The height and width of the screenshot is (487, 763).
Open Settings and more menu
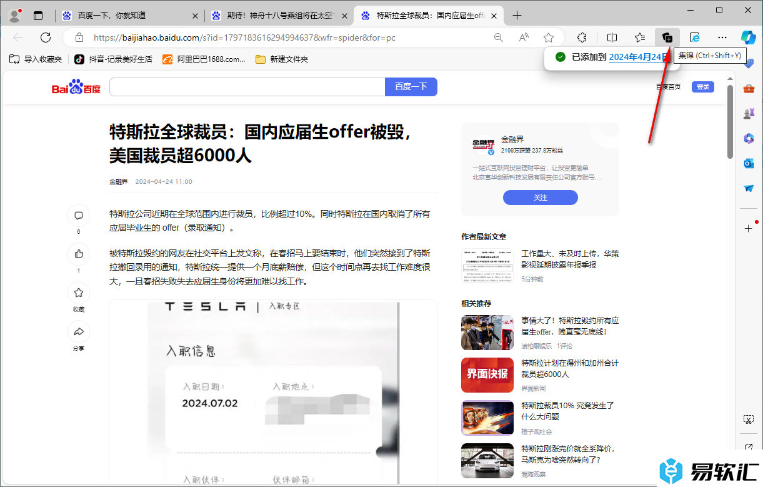pos(722,38)
